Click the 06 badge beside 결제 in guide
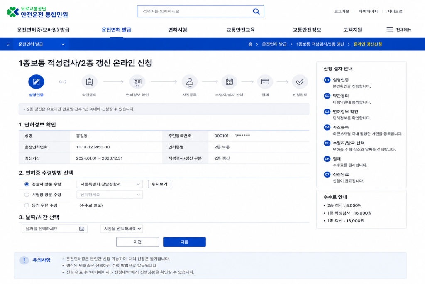This screenshot has height=284, width=425. 327,159
